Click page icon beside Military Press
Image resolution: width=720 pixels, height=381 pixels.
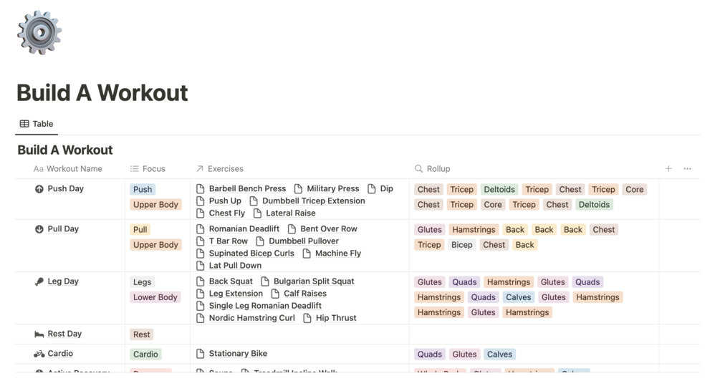[299, 188]
